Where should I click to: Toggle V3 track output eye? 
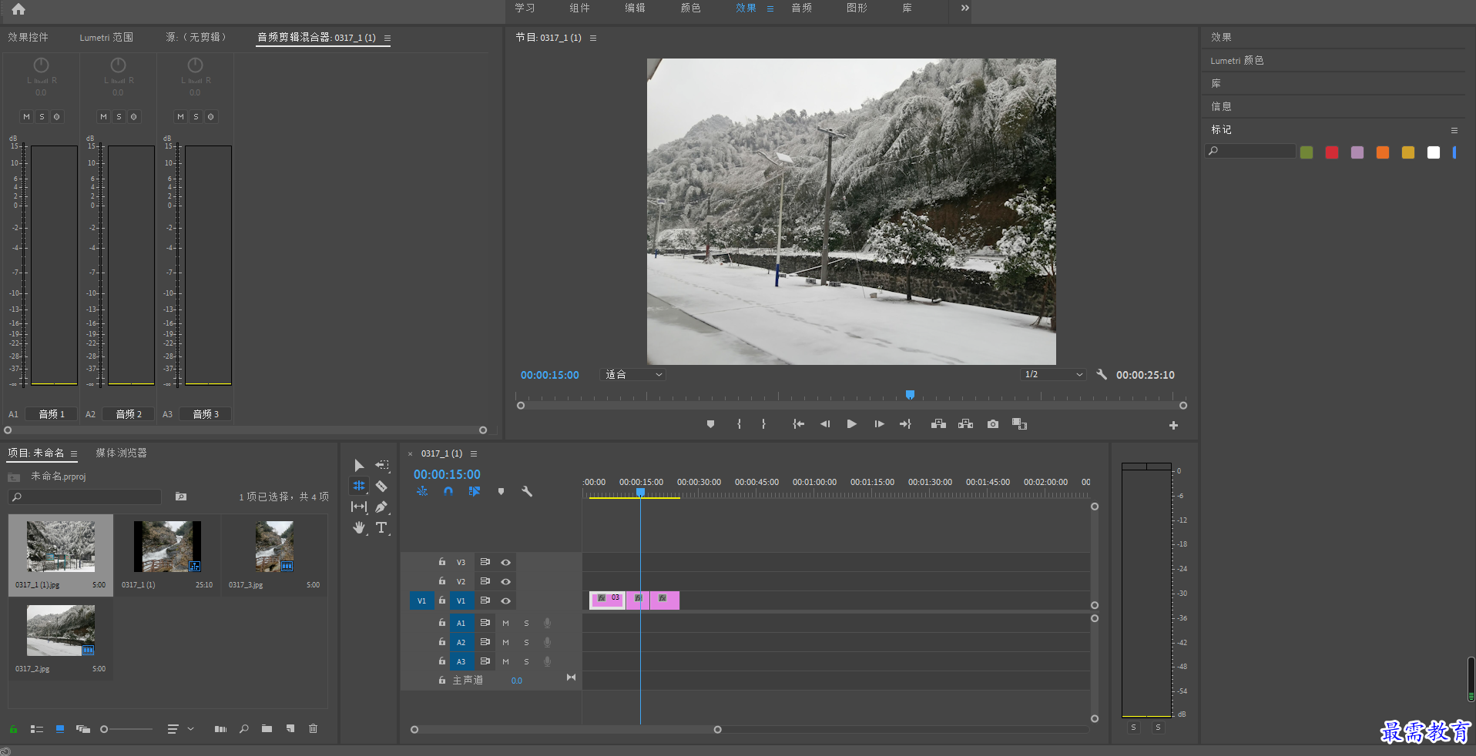click(x=505, y=562)
